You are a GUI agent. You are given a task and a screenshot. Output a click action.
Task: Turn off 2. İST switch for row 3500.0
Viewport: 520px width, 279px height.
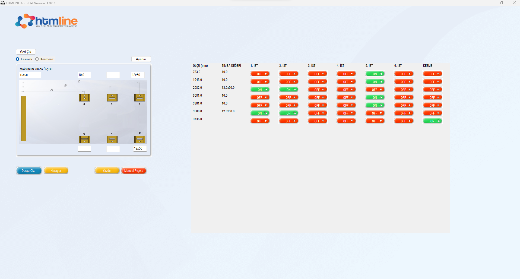tap(288, 113)
